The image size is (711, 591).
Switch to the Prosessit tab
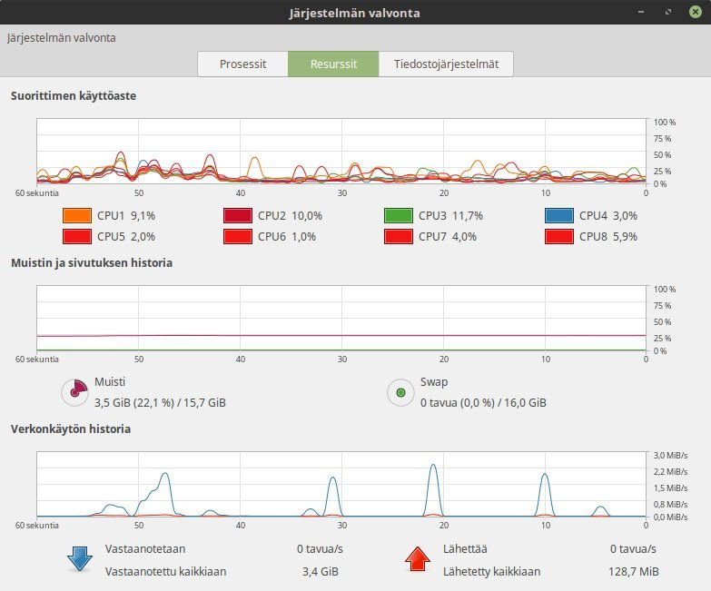click(x=243, y=64)
